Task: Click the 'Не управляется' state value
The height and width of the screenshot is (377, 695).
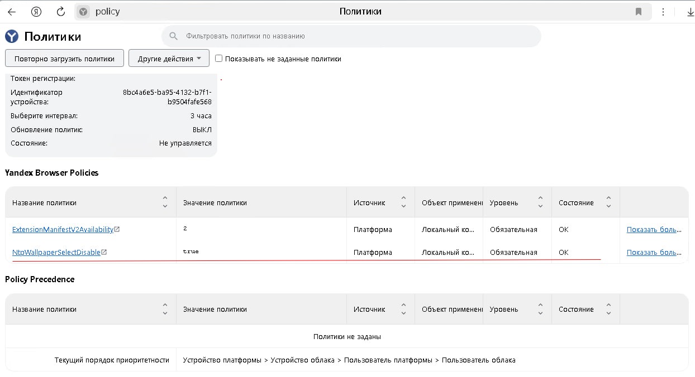Action: pos(185,143)
